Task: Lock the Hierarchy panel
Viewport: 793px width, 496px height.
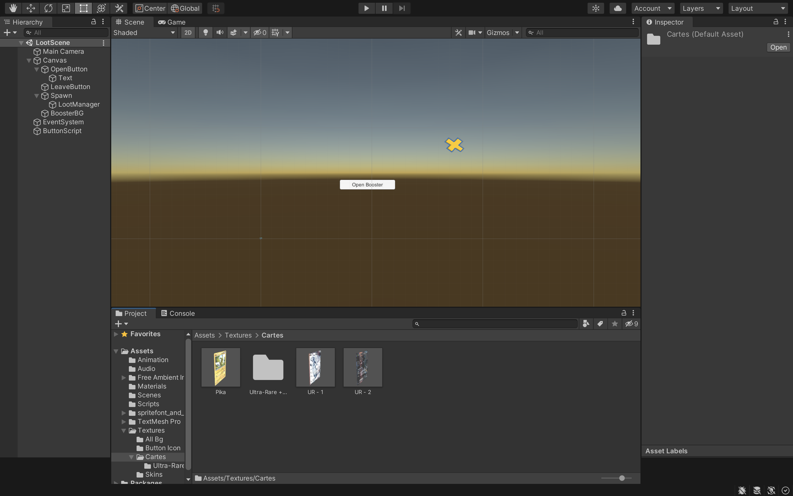Action: point(93,22)
